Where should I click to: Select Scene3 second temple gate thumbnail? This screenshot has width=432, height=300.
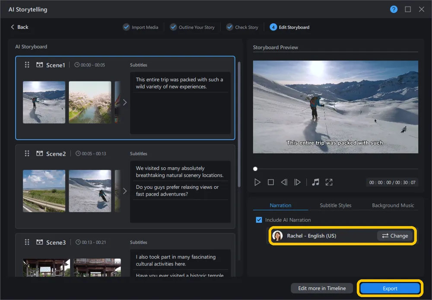(97, 267)
